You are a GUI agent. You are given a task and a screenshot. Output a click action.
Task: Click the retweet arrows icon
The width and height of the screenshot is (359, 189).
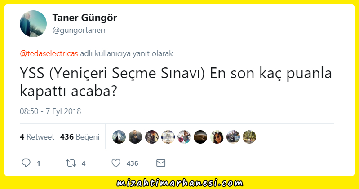(71, 163)
